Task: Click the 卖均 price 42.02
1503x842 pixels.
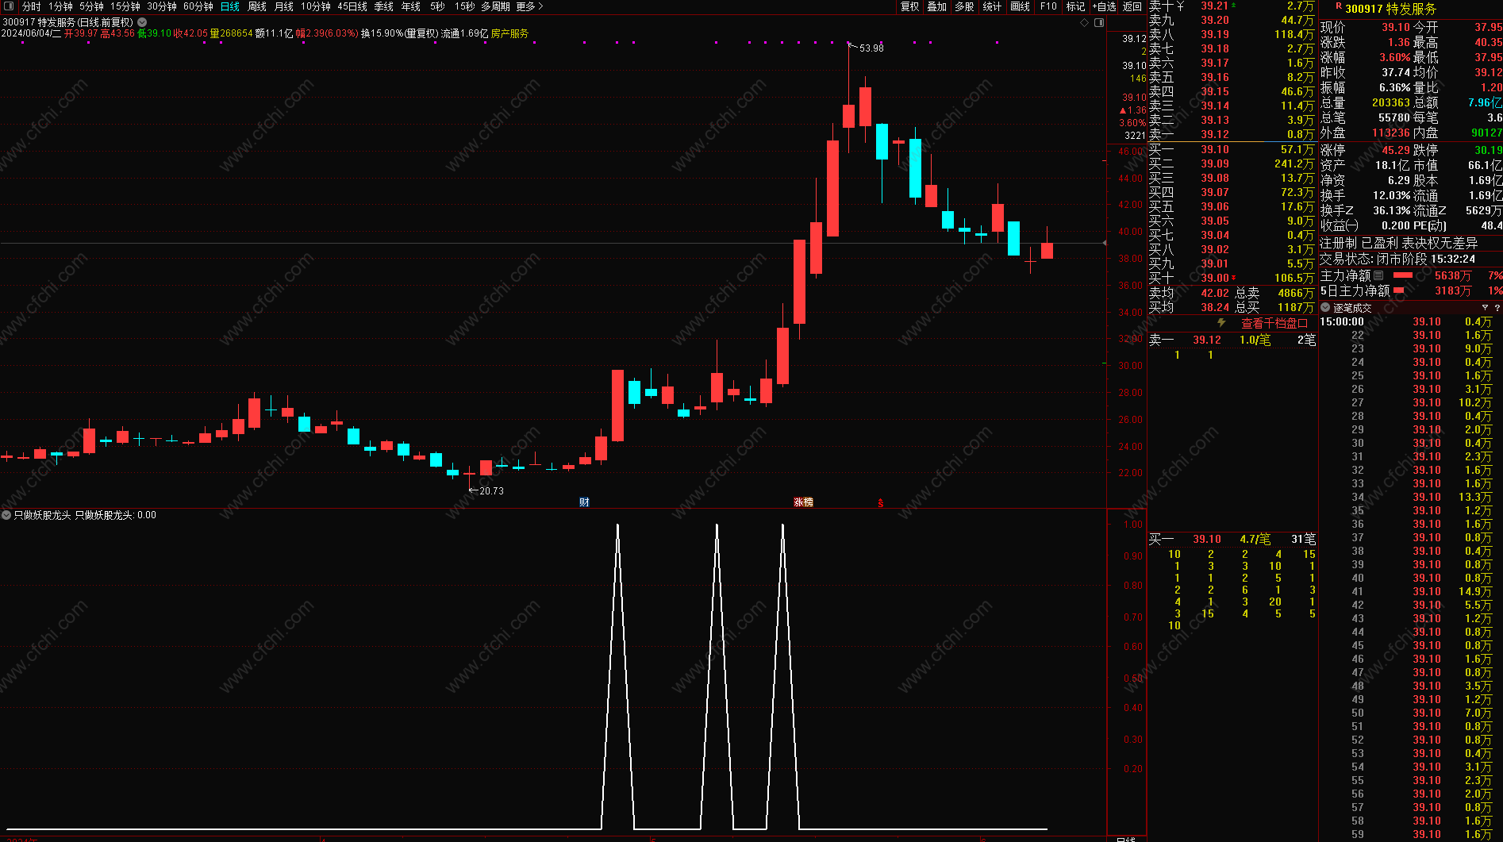Action: [x=1214, y=293]
